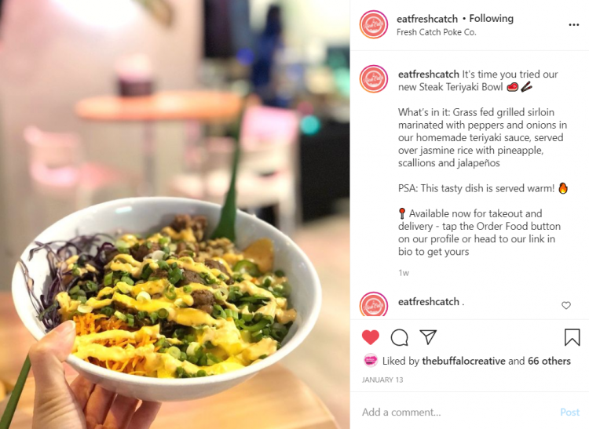The height and width of the screenshot is (429, 589).
Task: Share post via paper plane icon
Action: 428,336
